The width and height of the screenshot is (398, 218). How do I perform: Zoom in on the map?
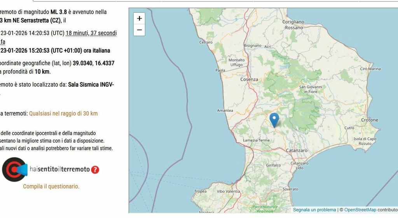click(x=139, y=18)
